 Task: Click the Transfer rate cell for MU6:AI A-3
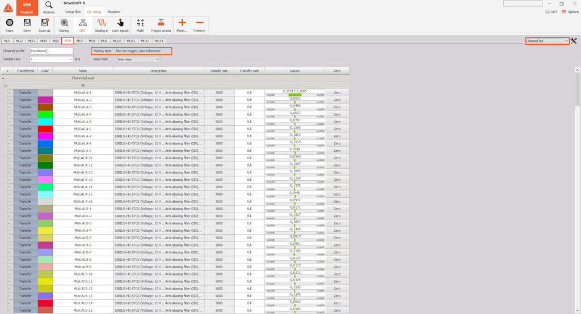coord(250,107)
